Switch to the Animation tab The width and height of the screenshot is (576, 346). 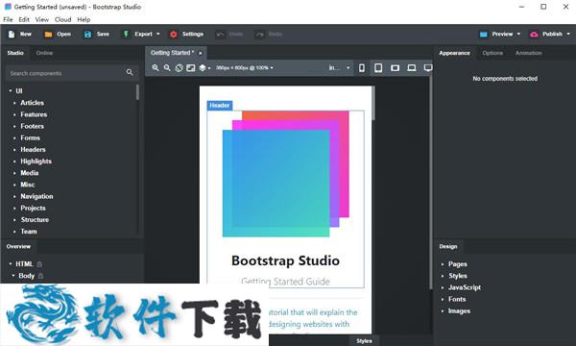(529, 53)
